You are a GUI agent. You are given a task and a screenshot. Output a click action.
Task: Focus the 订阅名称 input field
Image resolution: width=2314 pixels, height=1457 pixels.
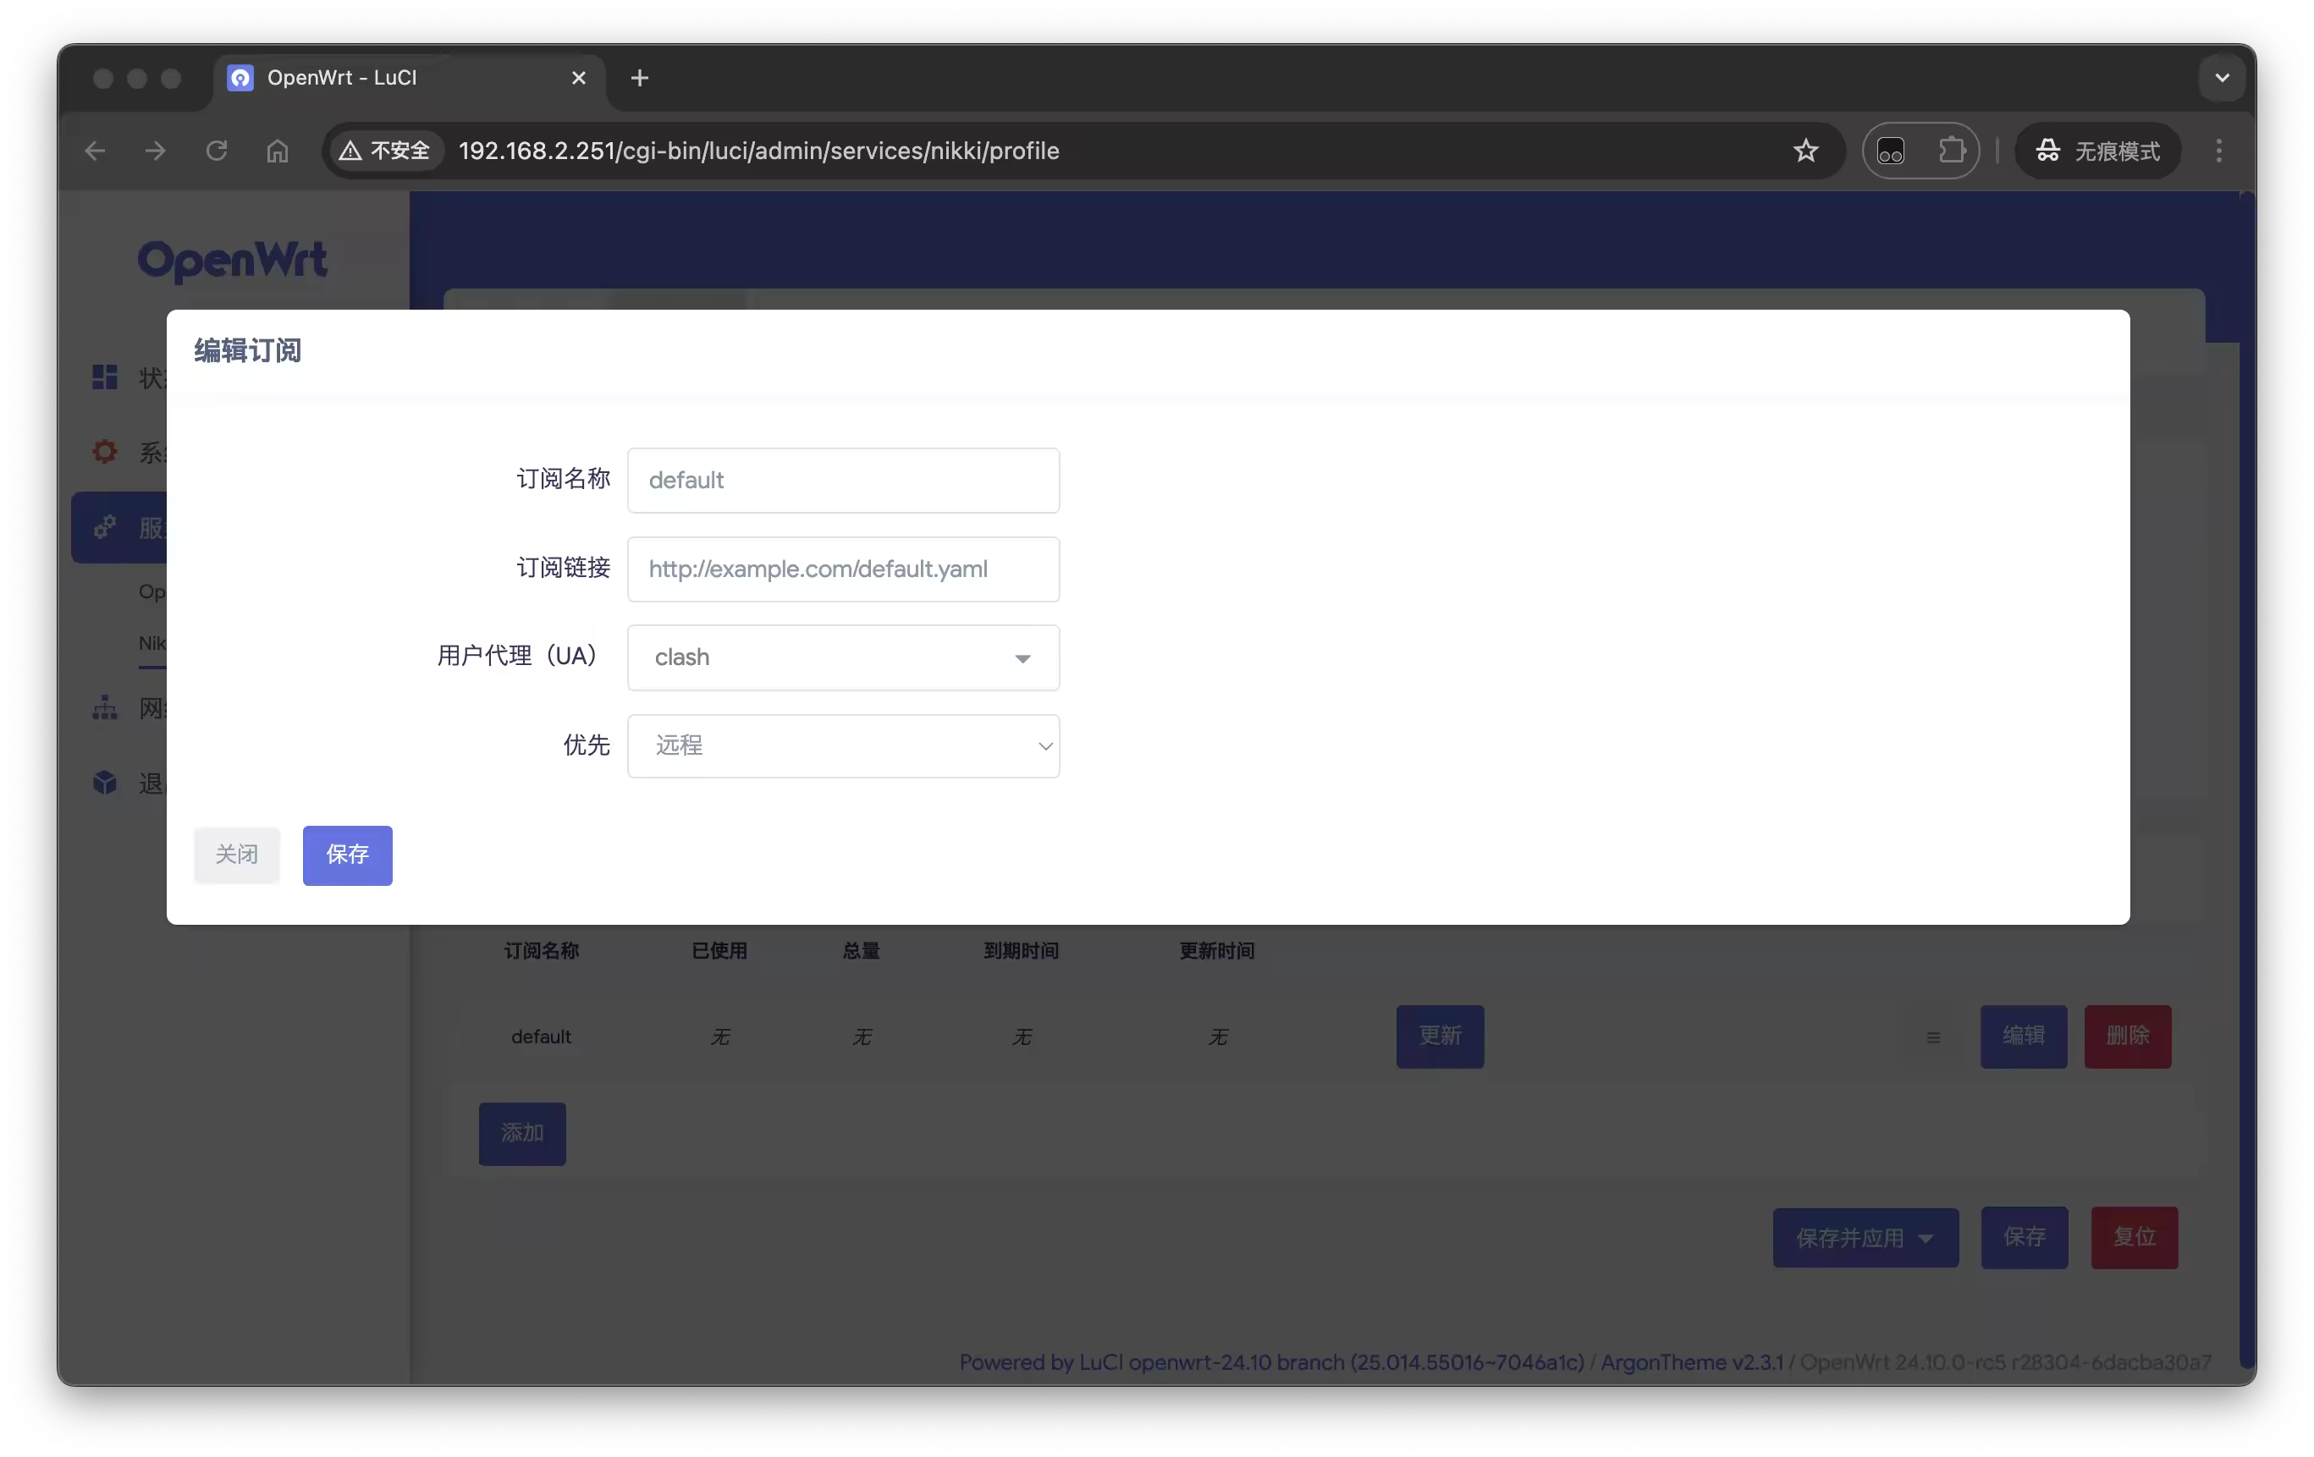coord(843,481)
